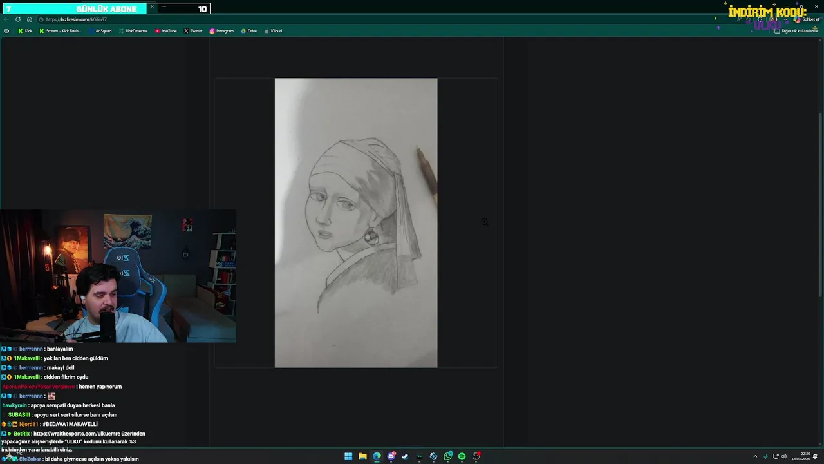Image resolution: width=824 pixels, height=464 pixels.
Task: Click the magnifier zoom icon beside the image
Action: tap(484, 222)
